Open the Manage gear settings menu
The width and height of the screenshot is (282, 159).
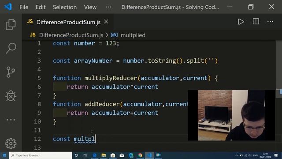tap(11, 143)
